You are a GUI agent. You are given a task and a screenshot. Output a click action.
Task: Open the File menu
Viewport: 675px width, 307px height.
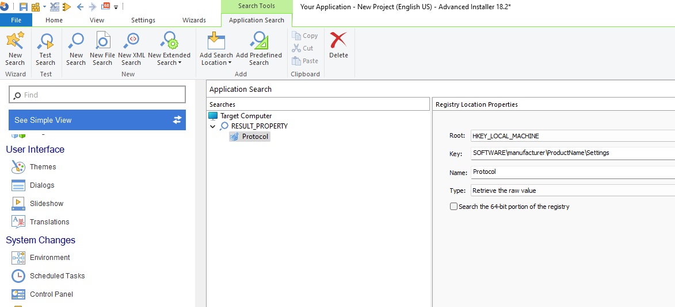pos(16,20)
